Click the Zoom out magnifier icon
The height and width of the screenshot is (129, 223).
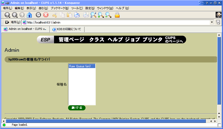click(108, 15)
